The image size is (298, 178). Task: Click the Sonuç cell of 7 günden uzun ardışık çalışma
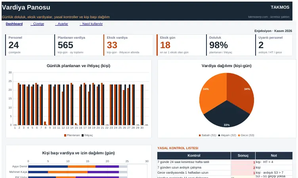pyautogui.click(x=243, y=168)
